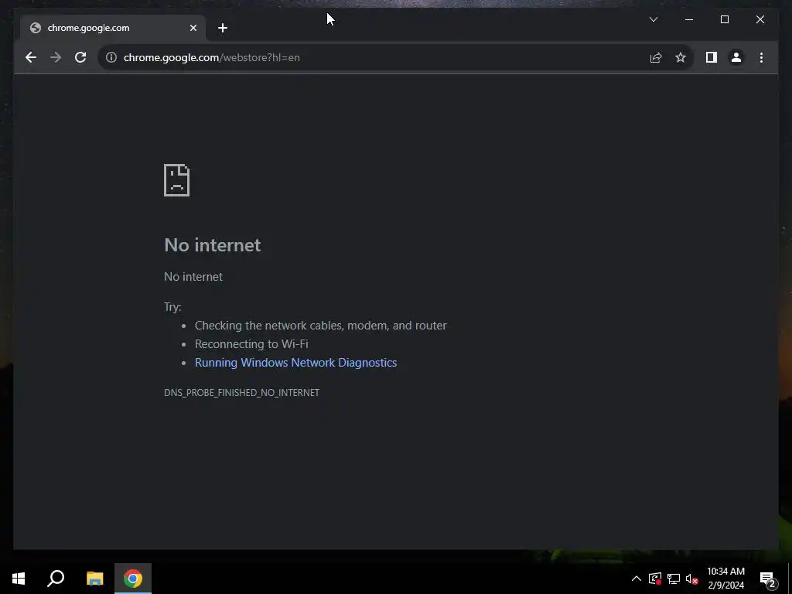Click the "Reconnecting to Wi-Fi" suggestion

tap(251, 344)
